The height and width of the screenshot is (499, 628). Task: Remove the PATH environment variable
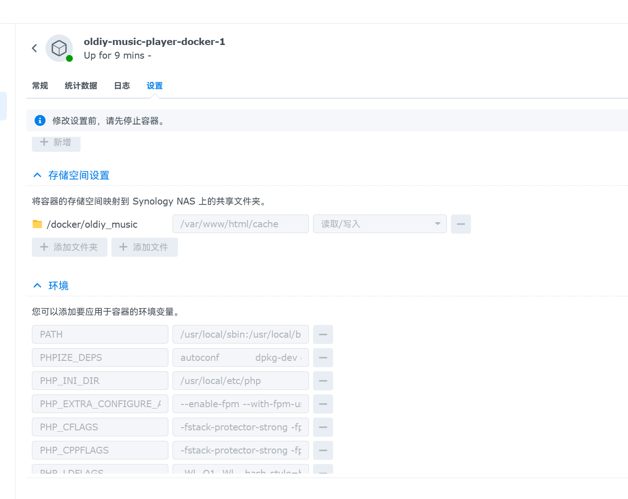[323, 334]
